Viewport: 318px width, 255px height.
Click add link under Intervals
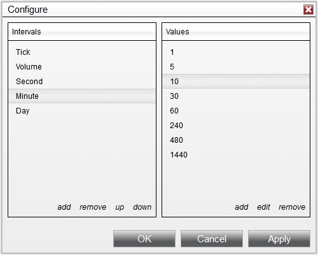pos(64,207)
